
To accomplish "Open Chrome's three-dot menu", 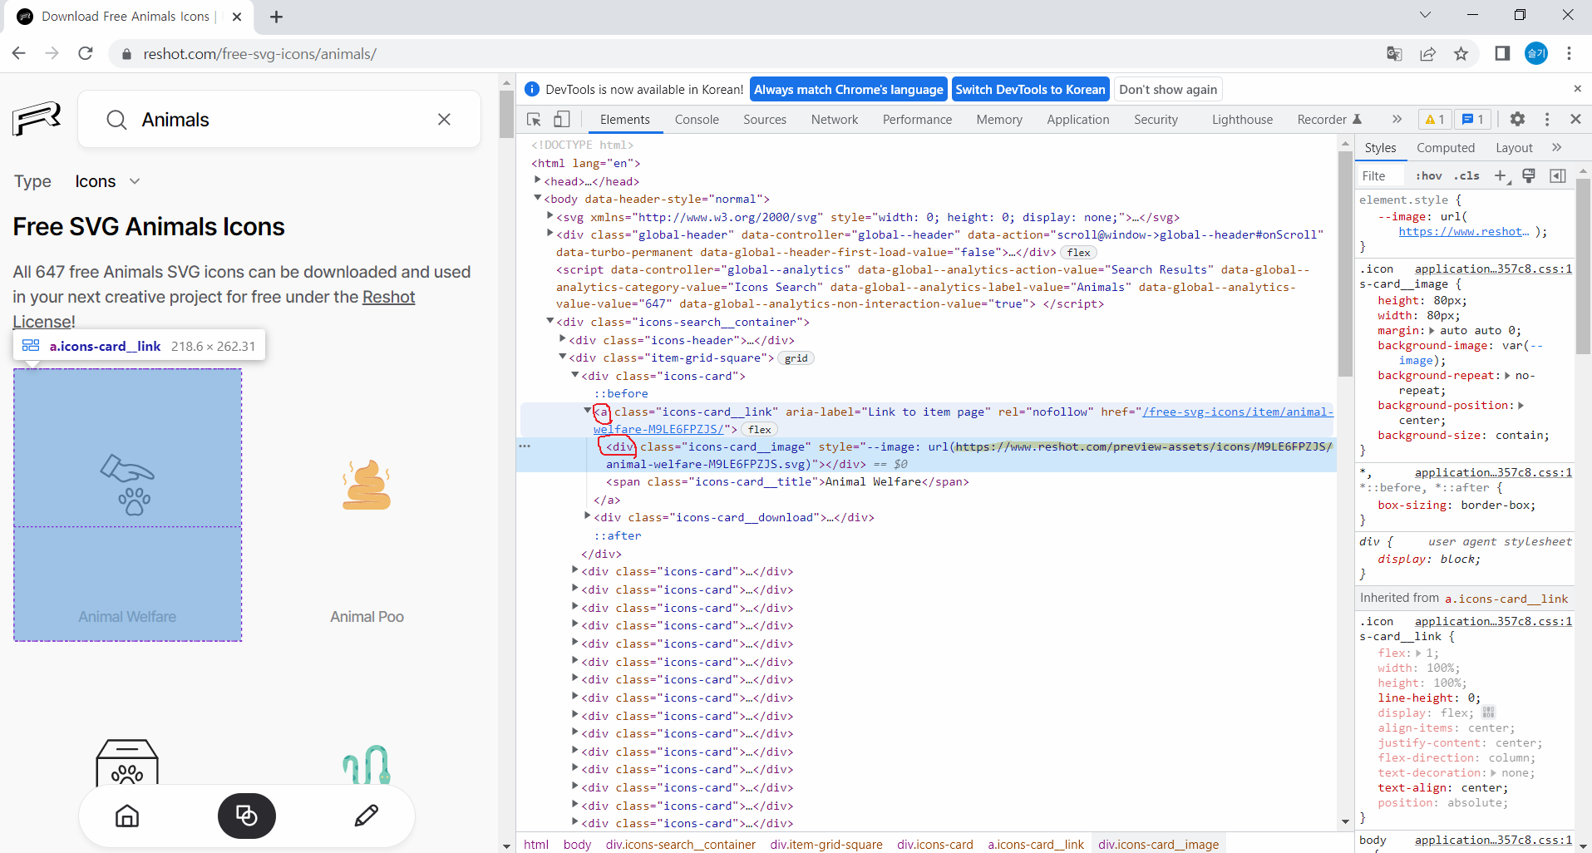I will 1569,53.
